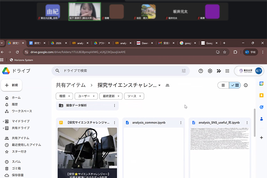Switch to list layout view
The image size is (267, 178).
coord(223,85)
